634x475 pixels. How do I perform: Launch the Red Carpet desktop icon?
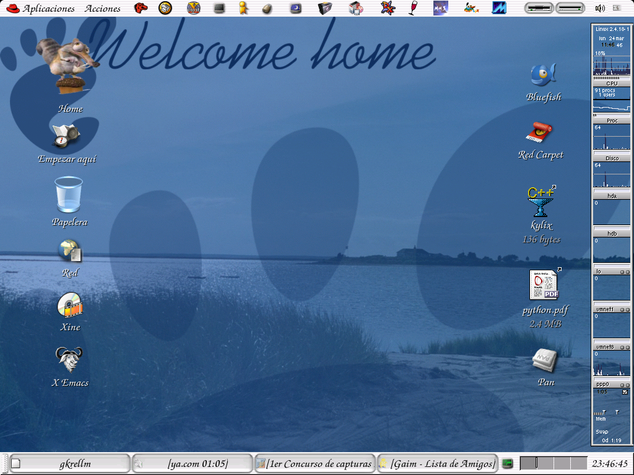click(541, 140)
